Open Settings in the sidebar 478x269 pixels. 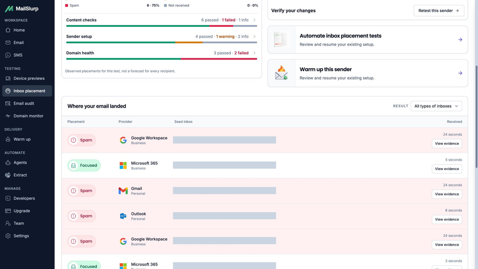(27, 236)
